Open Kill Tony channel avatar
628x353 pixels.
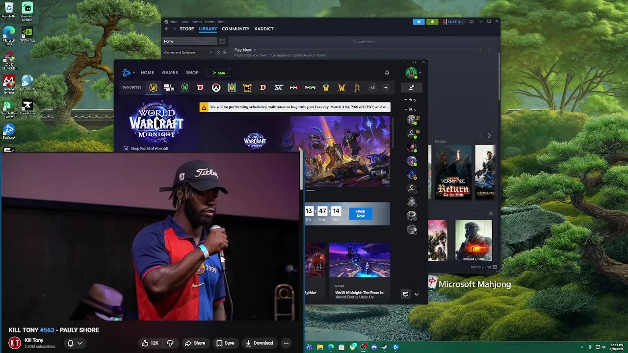pos(15,343)
